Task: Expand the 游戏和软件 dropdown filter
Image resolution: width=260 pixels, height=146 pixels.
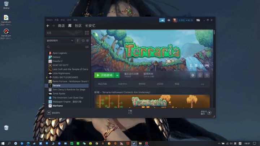Action: tap(60, 40)
